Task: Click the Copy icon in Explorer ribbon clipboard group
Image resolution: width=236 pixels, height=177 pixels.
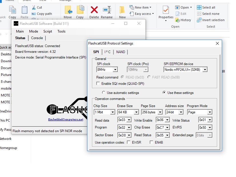Action: point(12,10)
